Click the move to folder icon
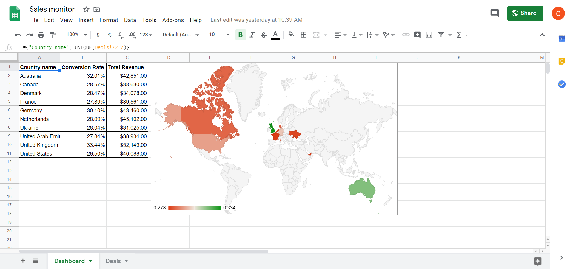 pos(97,10)
